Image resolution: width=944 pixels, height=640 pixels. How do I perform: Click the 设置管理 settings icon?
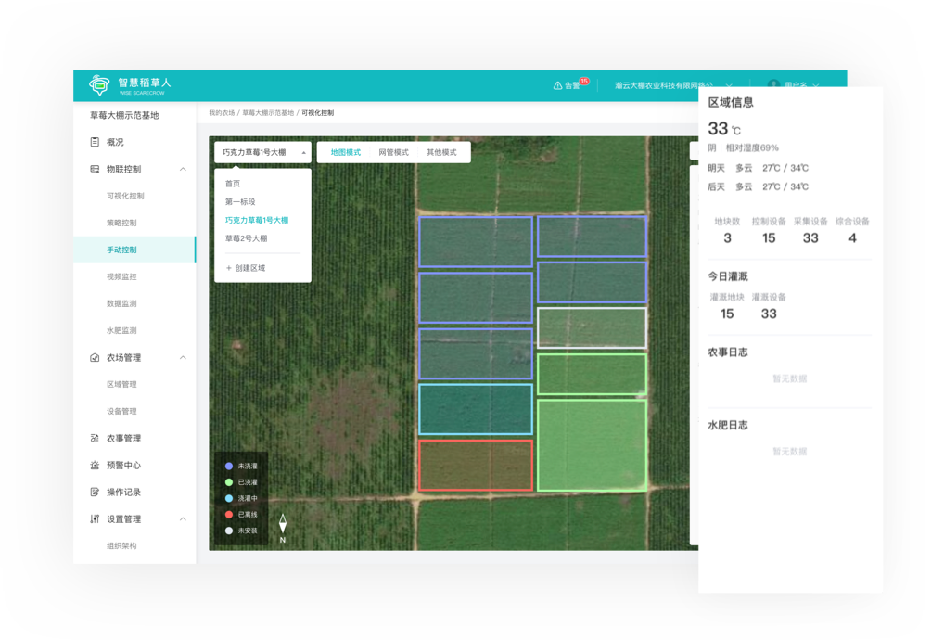tap(95, 518)
